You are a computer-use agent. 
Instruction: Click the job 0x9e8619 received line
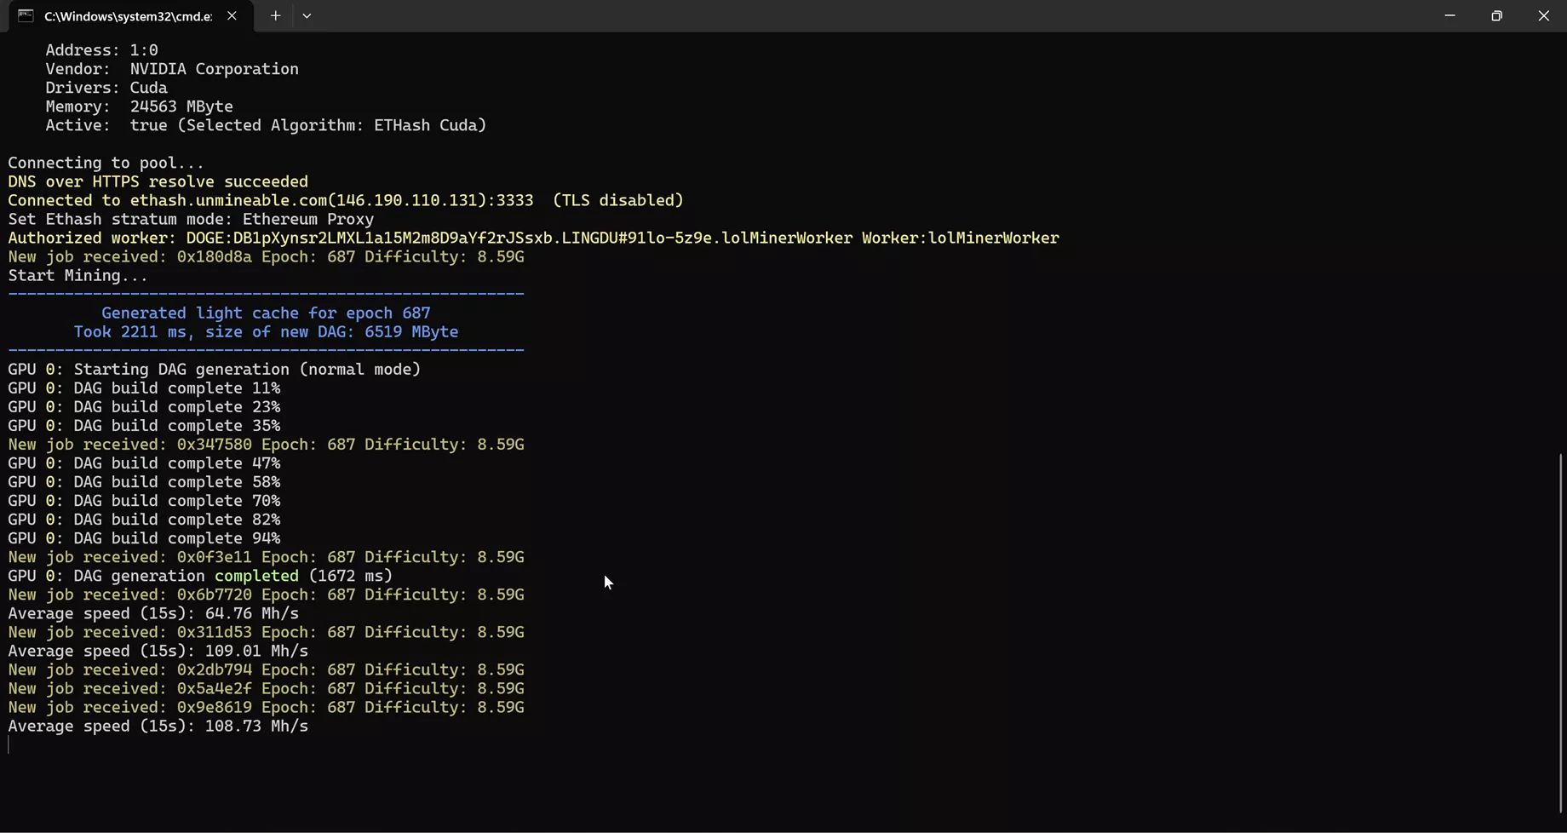pyautogui.click(x=266, y=706)
